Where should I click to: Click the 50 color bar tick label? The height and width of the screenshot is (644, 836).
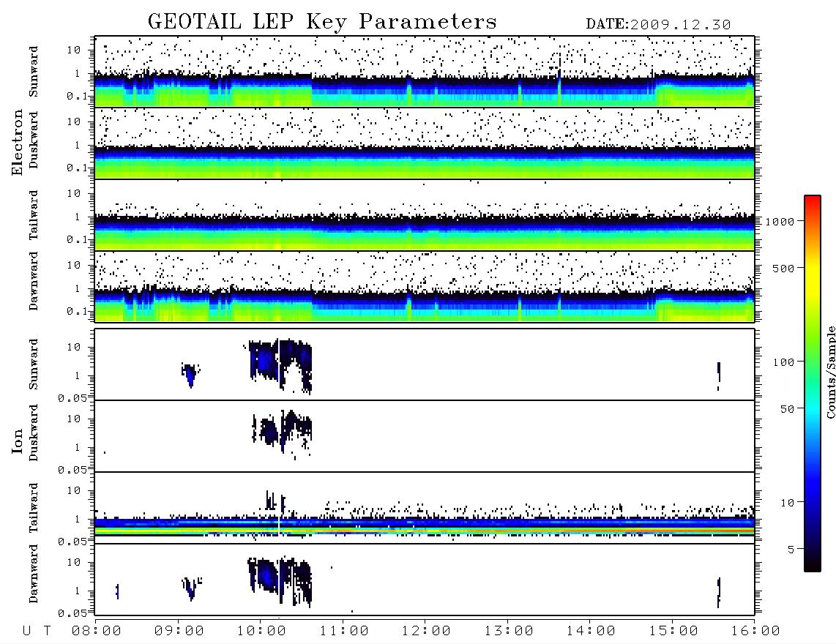(x=787, y=409)
